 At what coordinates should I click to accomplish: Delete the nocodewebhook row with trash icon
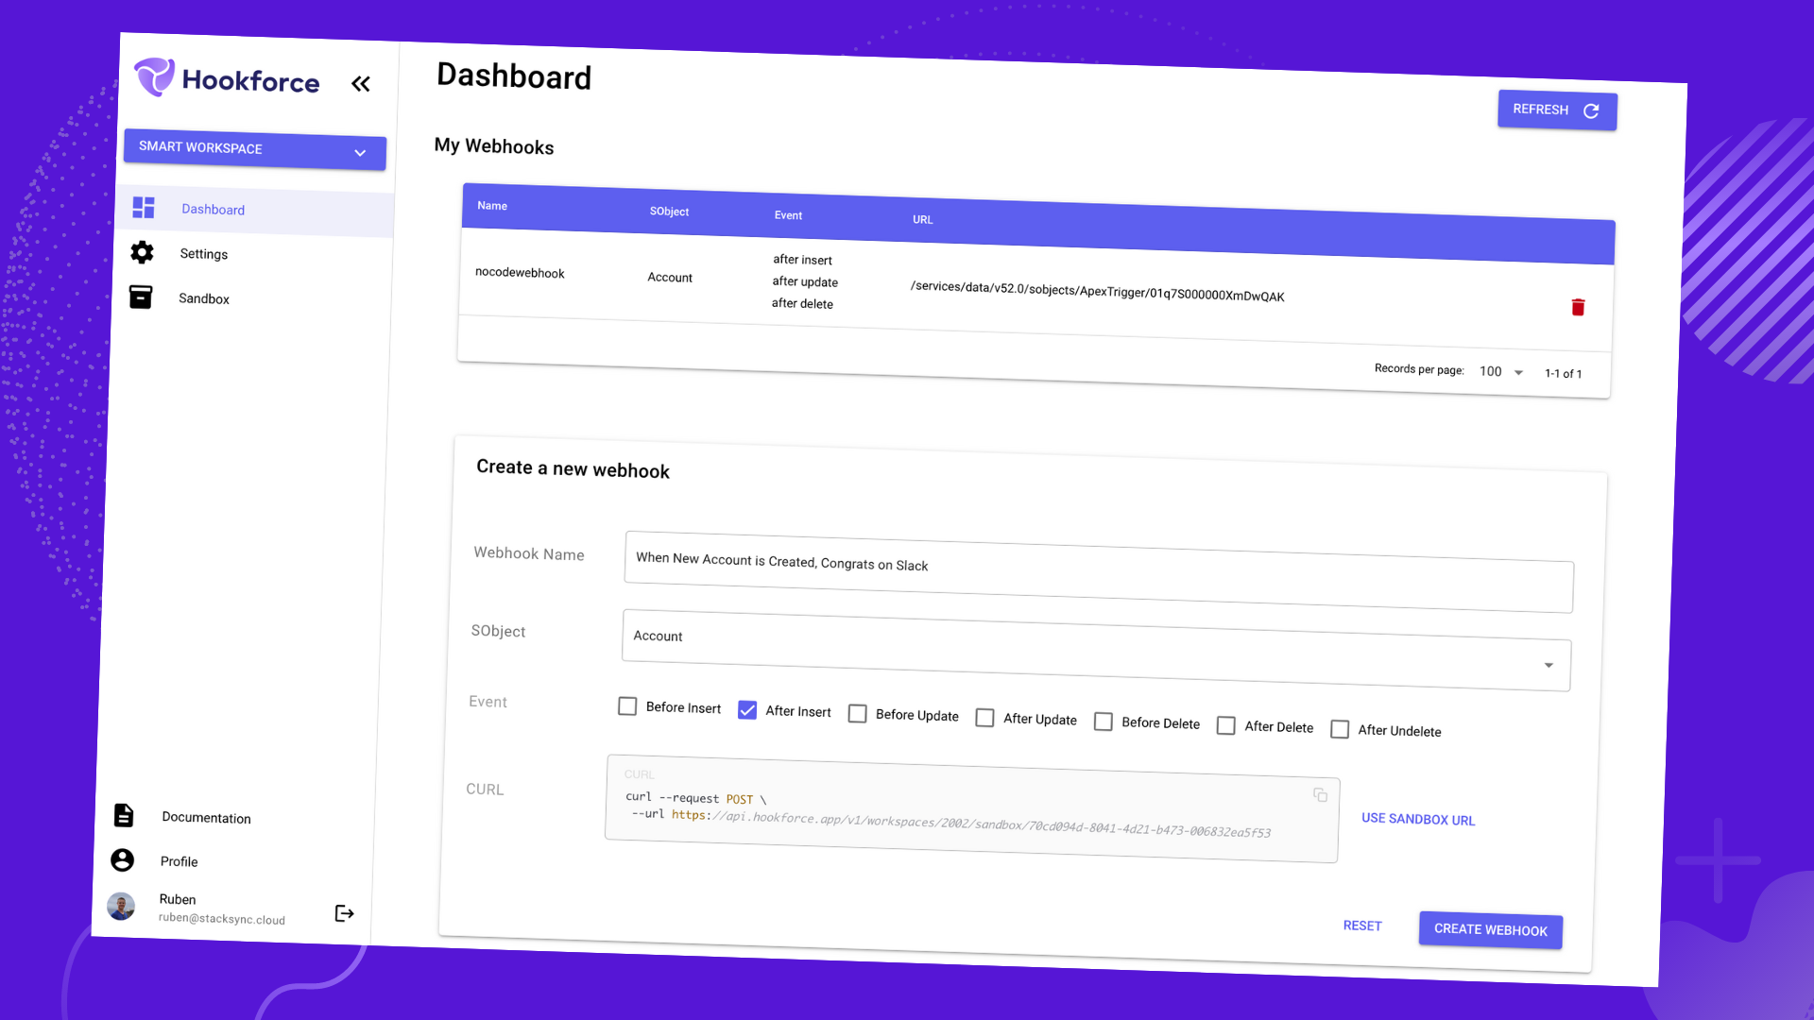(1578, 307)
